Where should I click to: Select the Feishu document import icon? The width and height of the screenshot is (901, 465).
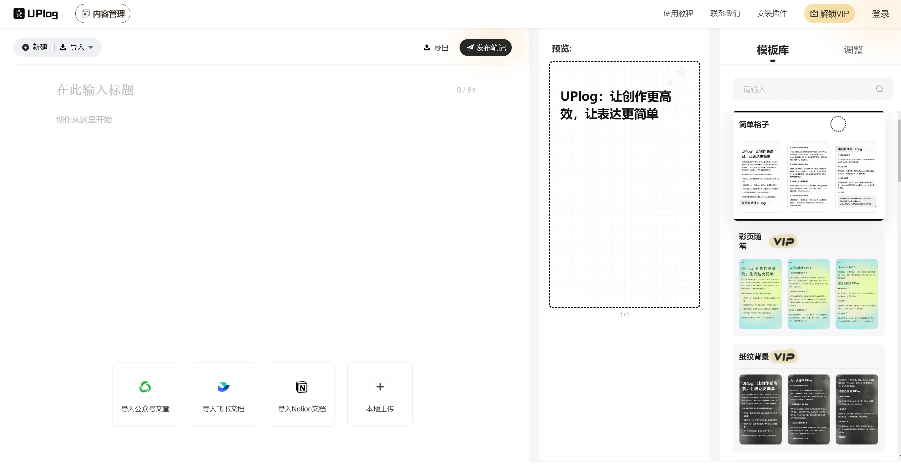coord(223,387)
